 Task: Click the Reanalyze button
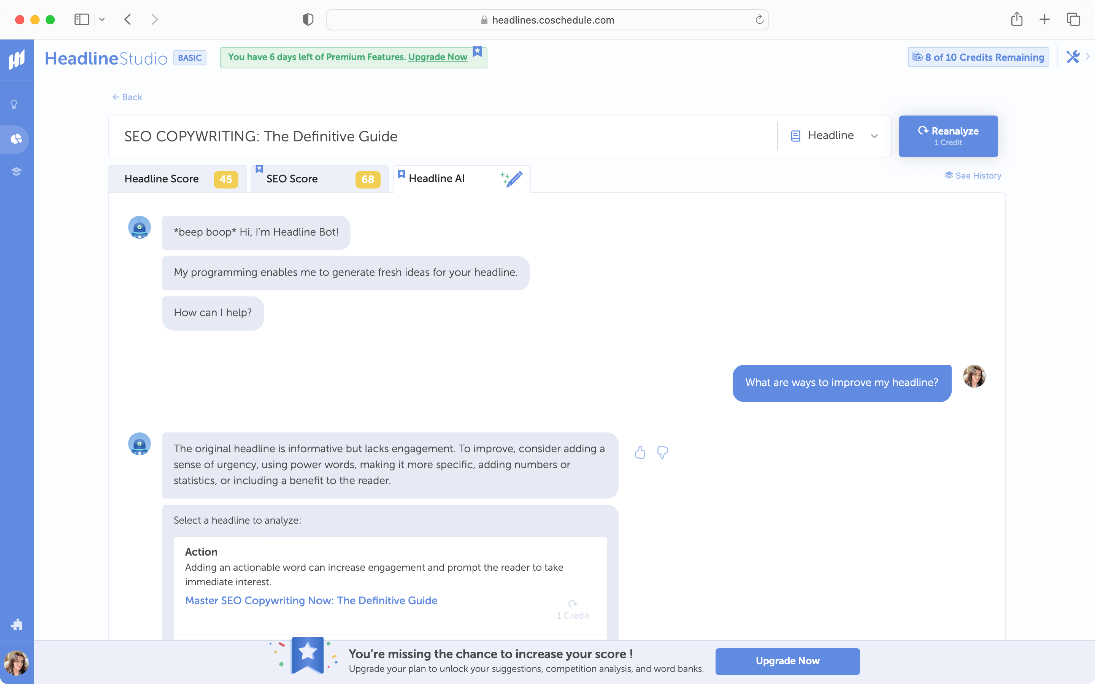(948, 136)
